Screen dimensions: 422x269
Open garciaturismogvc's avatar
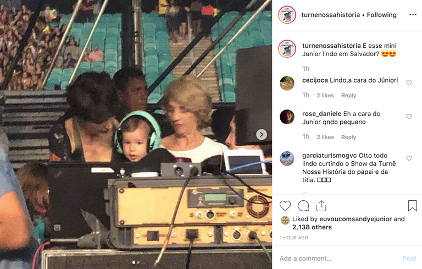pyautogui.click(x=287, y=158)
